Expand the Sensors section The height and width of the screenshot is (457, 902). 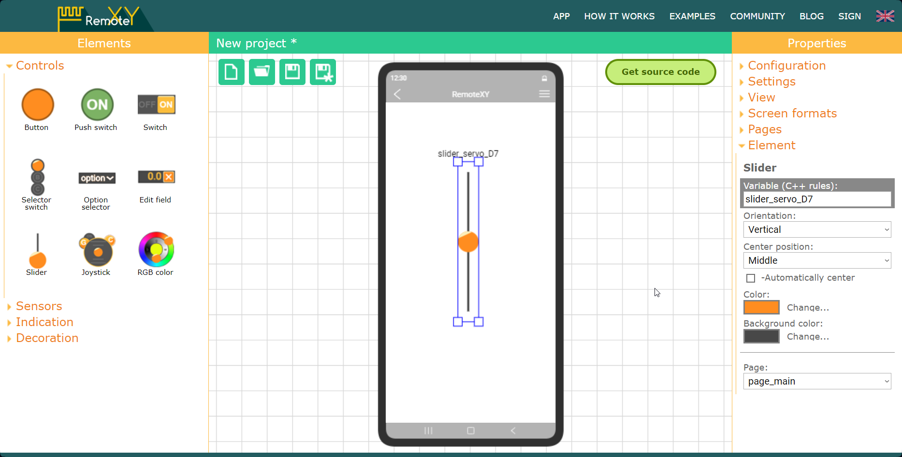[39, 306]
